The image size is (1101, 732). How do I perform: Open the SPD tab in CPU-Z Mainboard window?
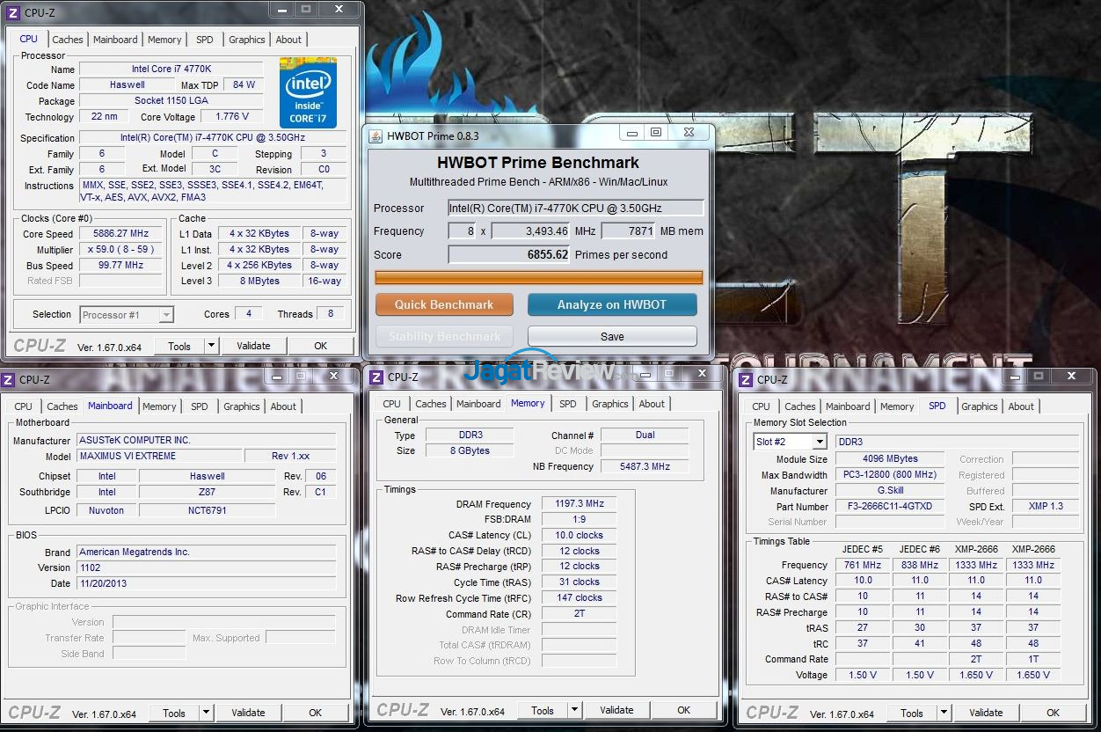tap(200, 406)
